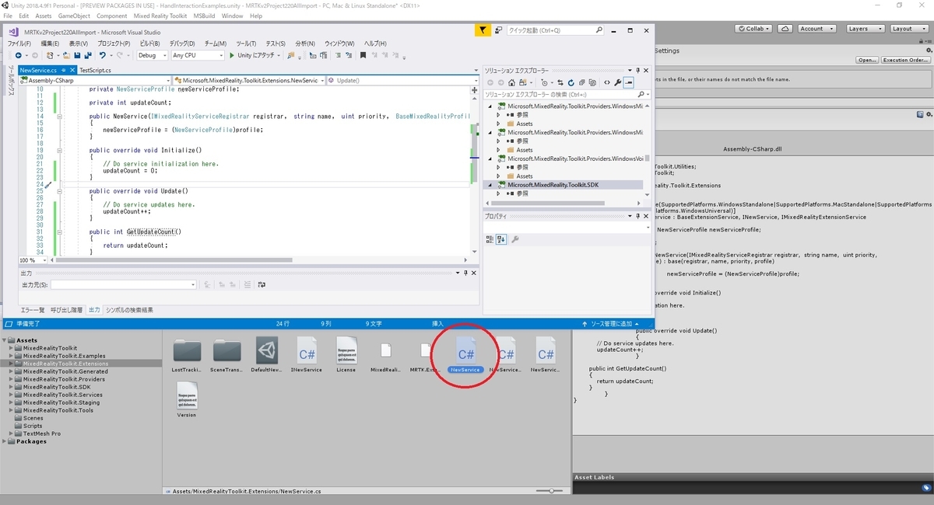
Task: Open the Any CPU platform dropdown
Action: point(198,55)
